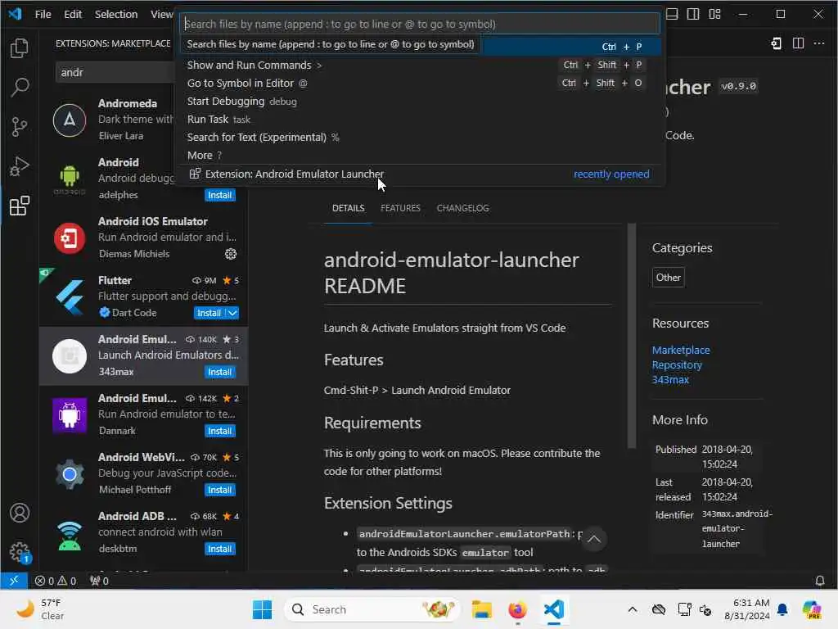
Task: Focus the quick open search field
Action: pos(420,24)
